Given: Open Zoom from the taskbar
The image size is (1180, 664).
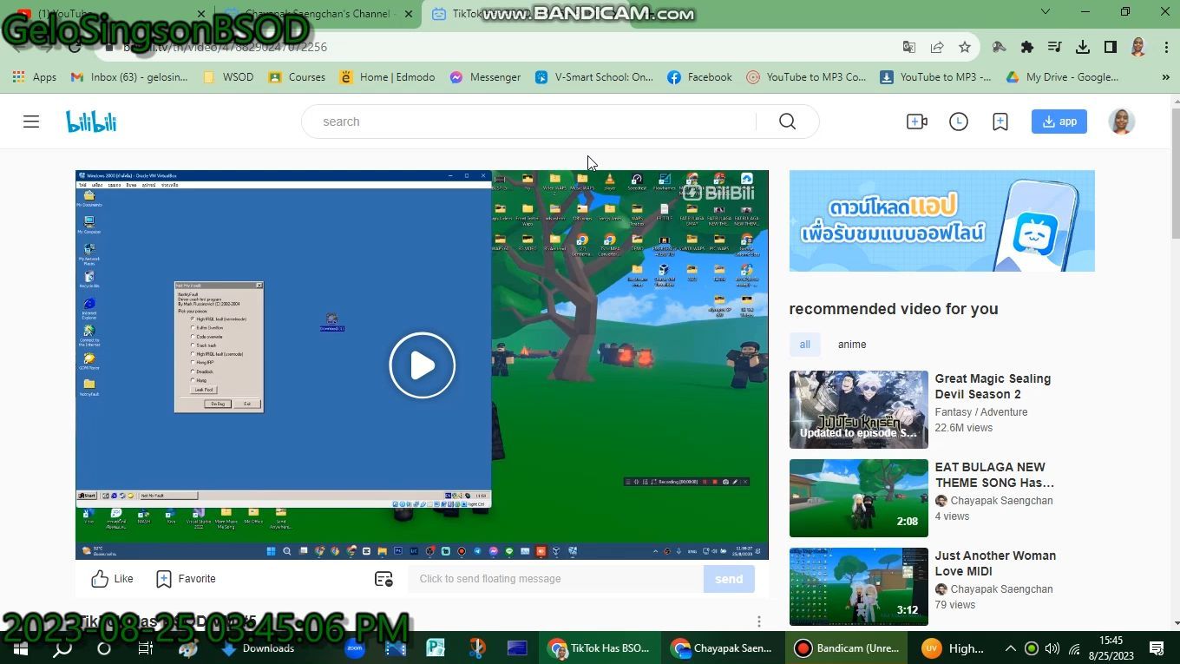Looking at the screenshot, I should point(354,648).
